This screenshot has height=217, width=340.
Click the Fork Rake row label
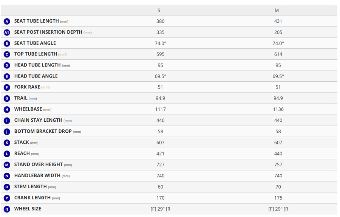click(x=27, y=87)
